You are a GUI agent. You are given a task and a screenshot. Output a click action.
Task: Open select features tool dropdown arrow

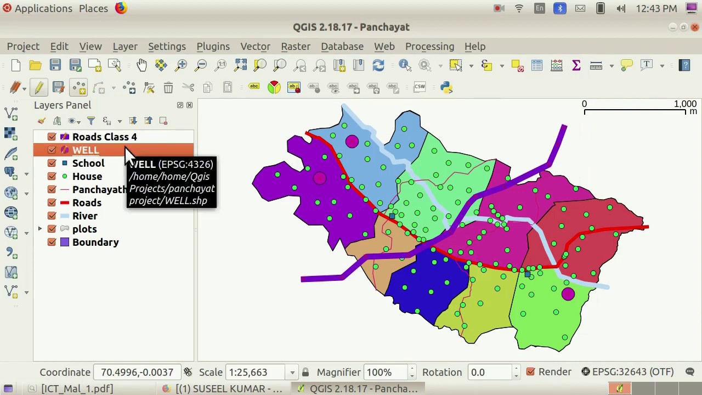(471, 66)
